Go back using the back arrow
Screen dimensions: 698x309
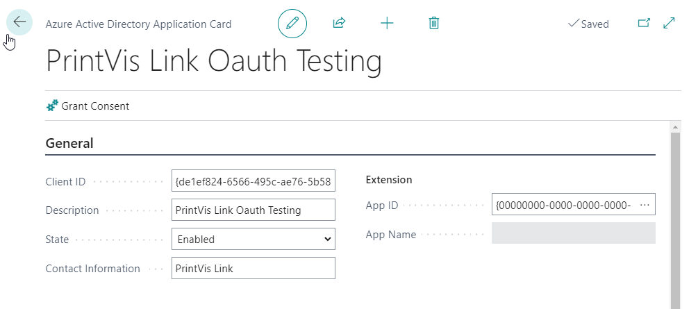19,22
